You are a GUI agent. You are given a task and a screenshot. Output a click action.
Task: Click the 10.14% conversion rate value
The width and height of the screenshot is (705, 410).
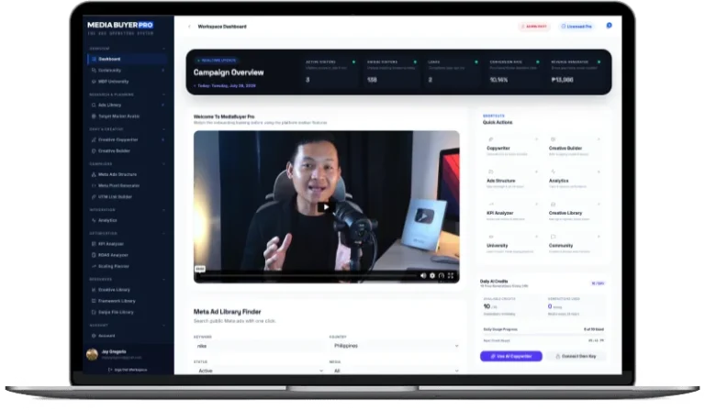tap(498, 80)
